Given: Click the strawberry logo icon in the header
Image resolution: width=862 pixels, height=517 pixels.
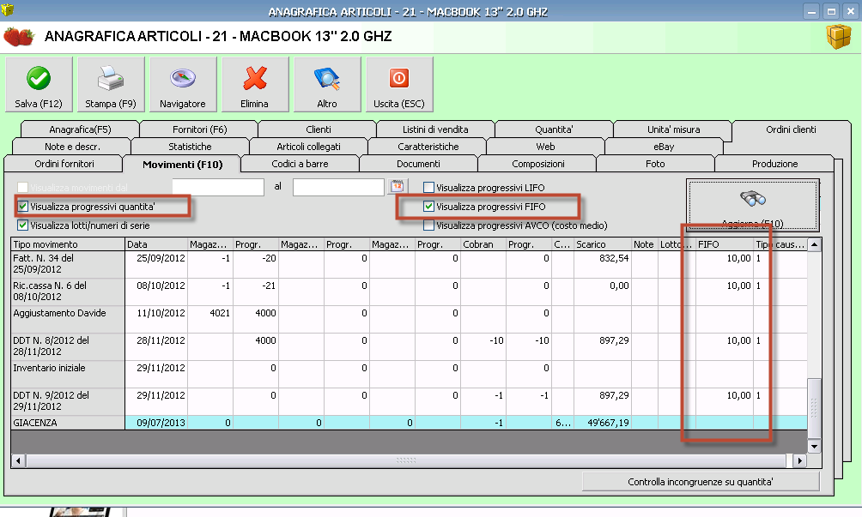Looking at the screenshot, I should [x=19, y=37].
